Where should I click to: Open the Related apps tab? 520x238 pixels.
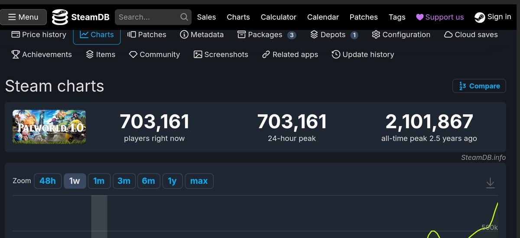(290, 55)
